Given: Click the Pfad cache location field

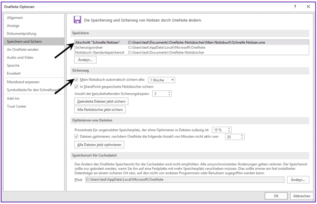Looking at the screenshot, I should coord(185,180).
